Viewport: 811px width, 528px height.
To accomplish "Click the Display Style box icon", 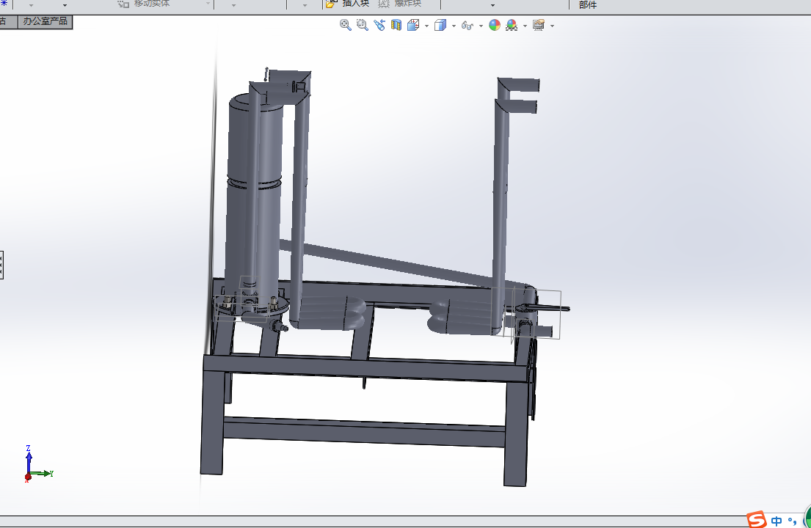I will point(440,26).
